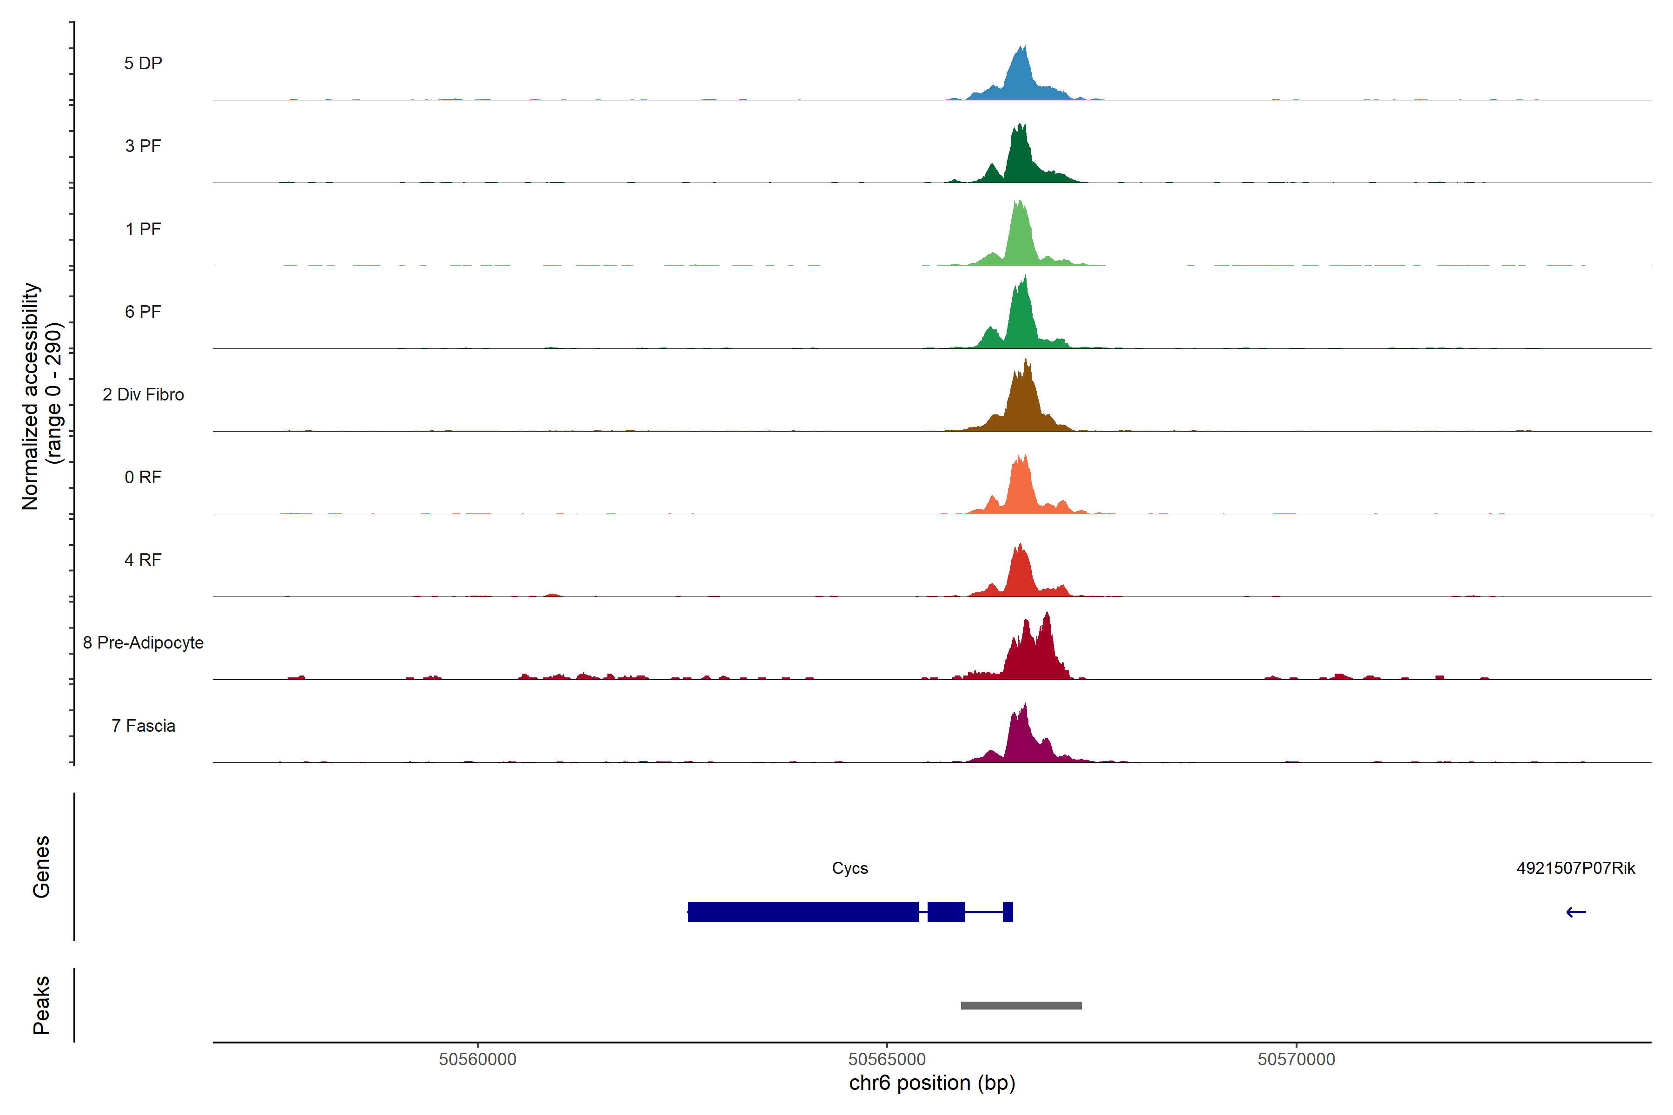Select the 7 Fascia track label
This screenshot has width=1673, height=1115.
[x=143, y=725]
